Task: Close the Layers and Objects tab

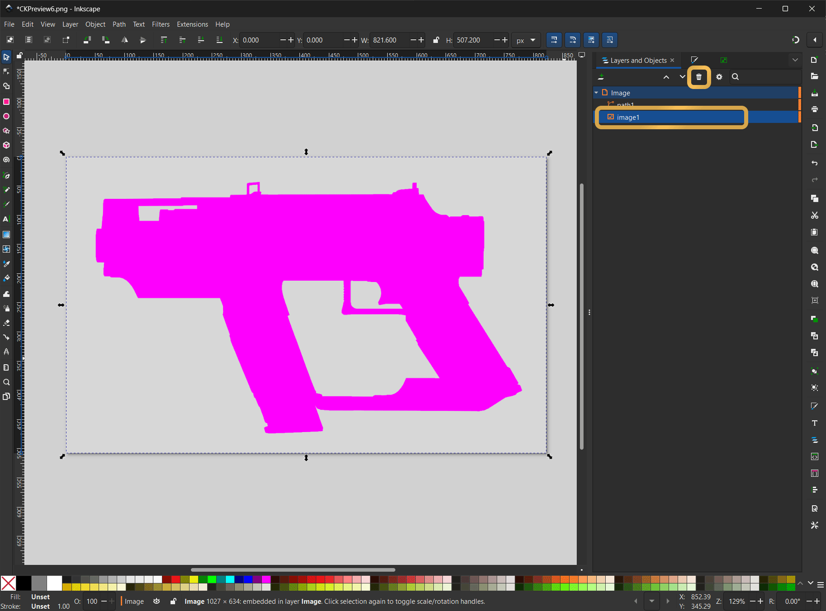Action: click(672, 60)
